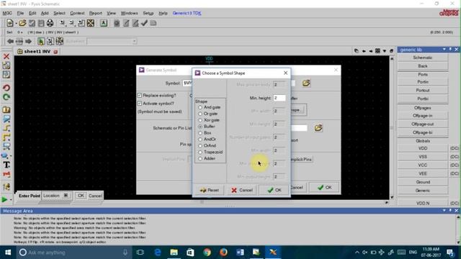The height and width of the screenshot is (259, 461).
Task: Click the folder browse icon beside Schematic field
Action: tap(318, 128)
